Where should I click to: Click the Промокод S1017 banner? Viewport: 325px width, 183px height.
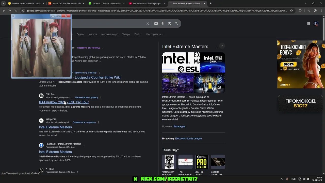[300, 103]
